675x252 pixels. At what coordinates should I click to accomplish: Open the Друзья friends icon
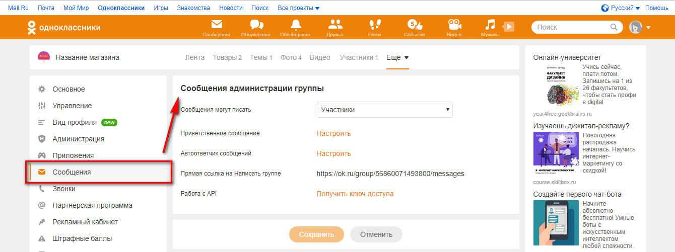pyautogui.click(x=334, y=26)
